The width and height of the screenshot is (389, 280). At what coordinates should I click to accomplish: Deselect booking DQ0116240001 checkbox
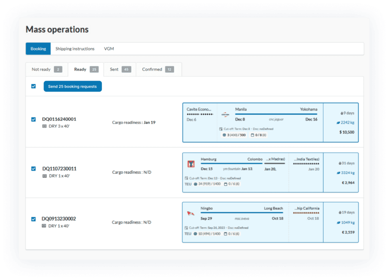[x=33, y=119]
